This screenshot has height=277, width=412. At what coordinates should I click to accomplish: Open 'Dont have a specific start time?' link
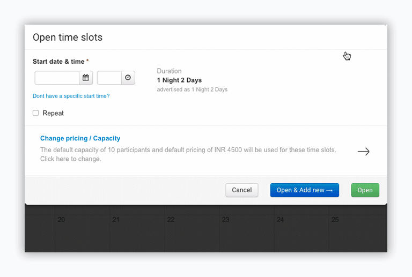coord(71,96)
